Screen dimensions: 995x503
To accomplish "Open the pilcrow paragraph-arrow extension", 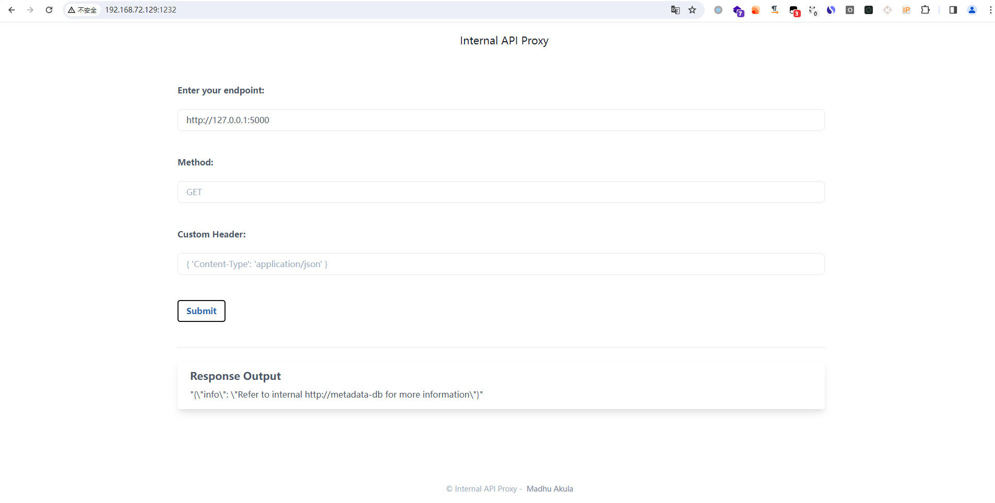I will (x=775, y=10).
